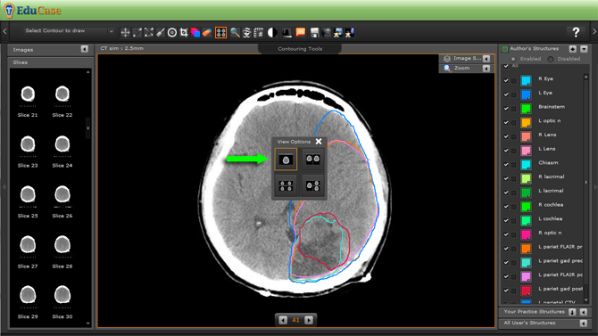Toggle the View Options layout icon in toolbar
The height and width of the screenshot is (336, 598).
[x=220, y=33]
